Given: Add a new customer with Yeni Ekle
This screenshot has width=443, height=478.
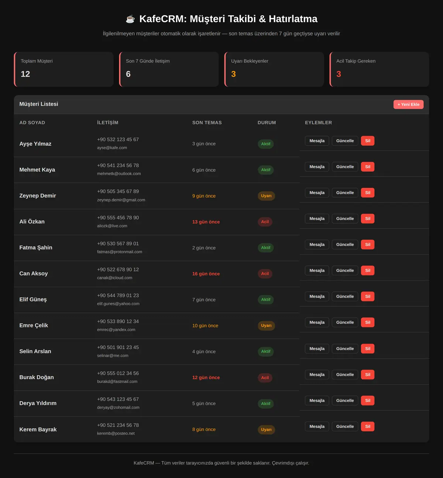Looking at the screenshot, I should coord(408,104).
